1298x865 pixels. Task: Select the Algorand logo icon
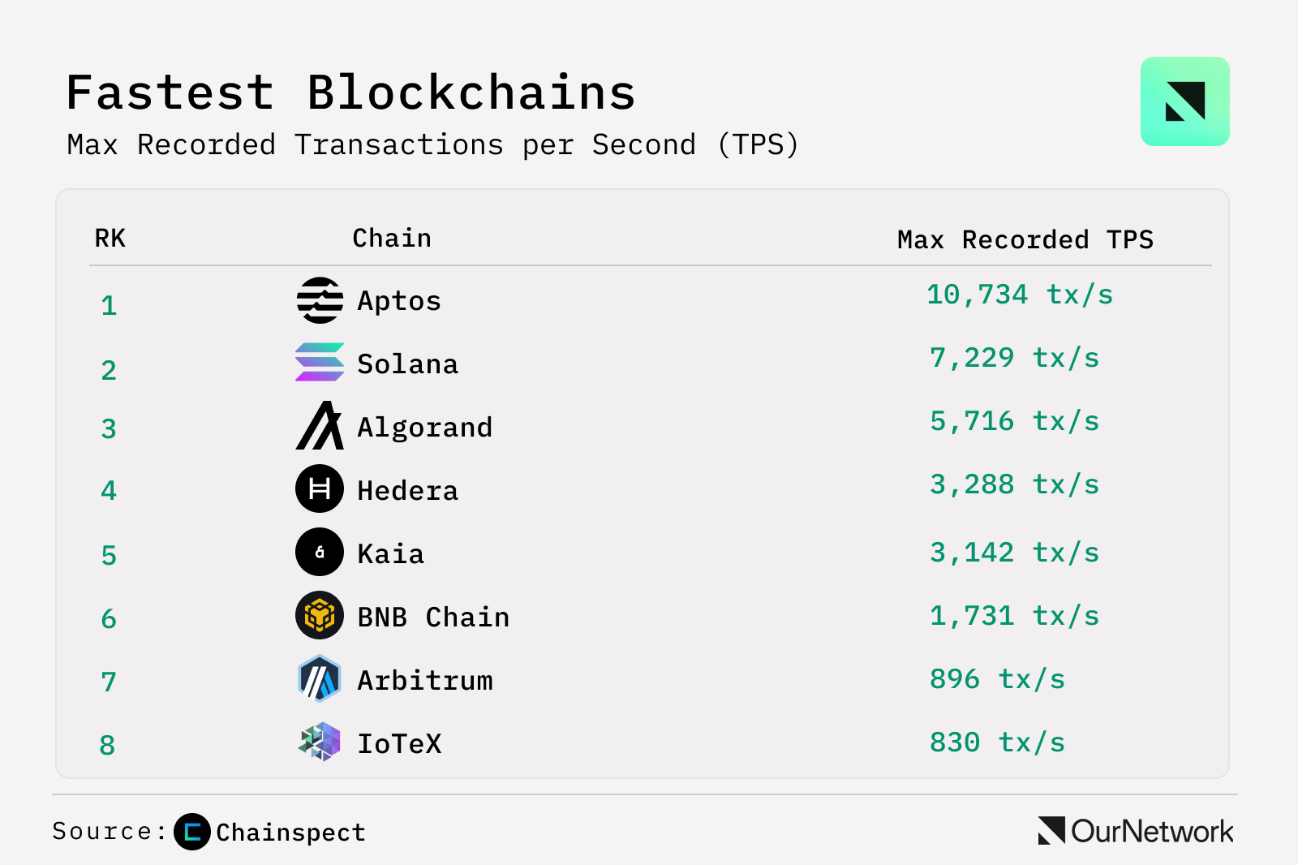320,426
